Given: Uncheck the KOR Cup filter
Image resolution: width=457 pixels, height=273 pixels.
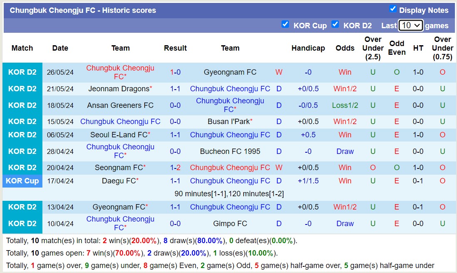Looking at the screenshot, I should pos(285,24).
